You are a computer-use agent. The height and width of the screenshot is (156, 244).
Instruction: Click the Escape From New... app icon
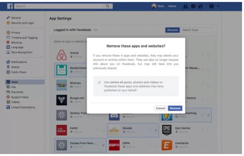tap(62, 145)
